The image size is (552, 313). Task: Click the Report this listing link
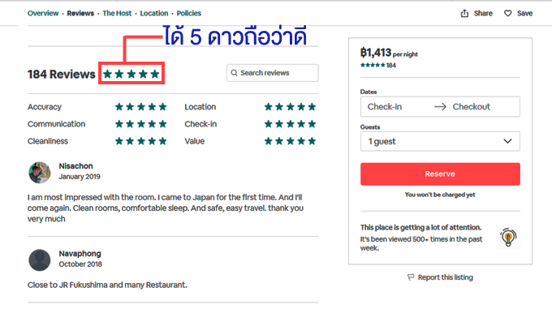(446, 277)
